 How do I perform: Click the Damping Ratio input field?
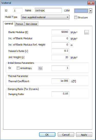tap(60, 94)
